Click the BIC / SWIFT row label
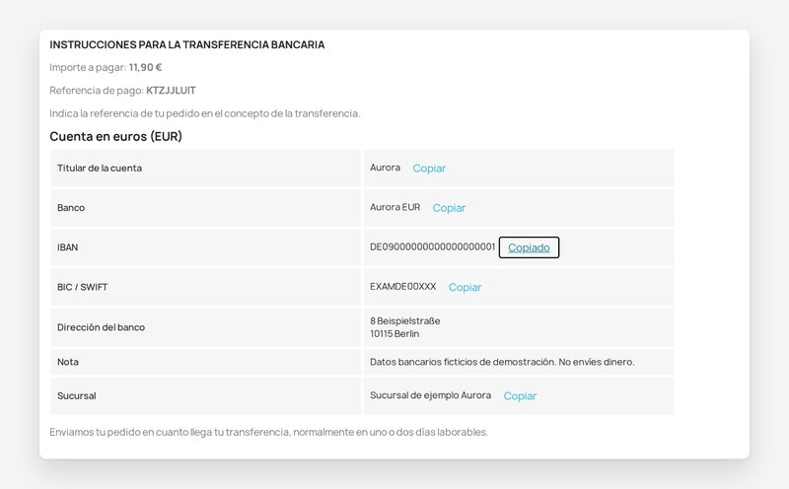The height and width of the screenshot is (489, 789). (x=83, y=287)
